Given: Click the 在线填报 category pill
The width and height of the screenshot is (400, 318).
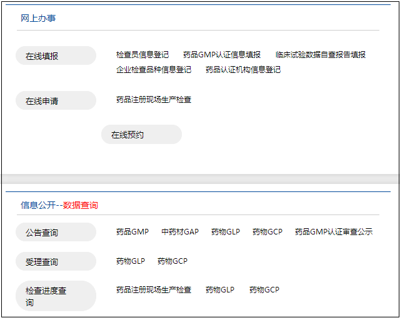Looking at the screenshot, I should pos(56,55).
